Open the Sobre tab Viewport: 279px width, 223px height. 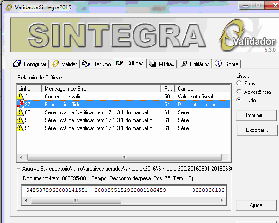[226, 64]
